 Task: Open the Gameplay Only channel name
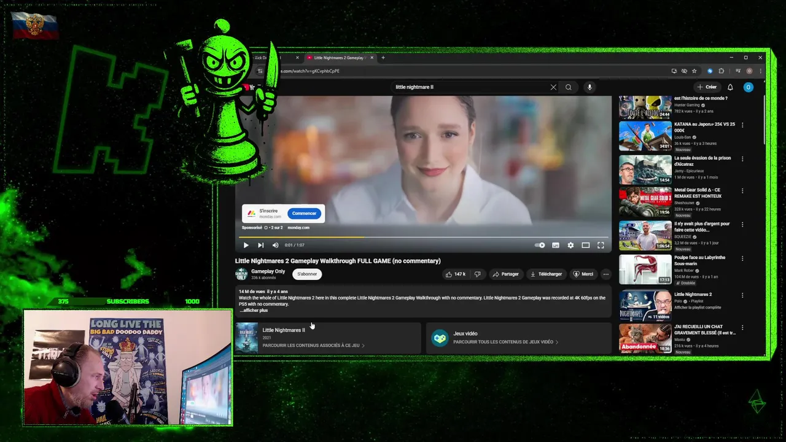268,271
